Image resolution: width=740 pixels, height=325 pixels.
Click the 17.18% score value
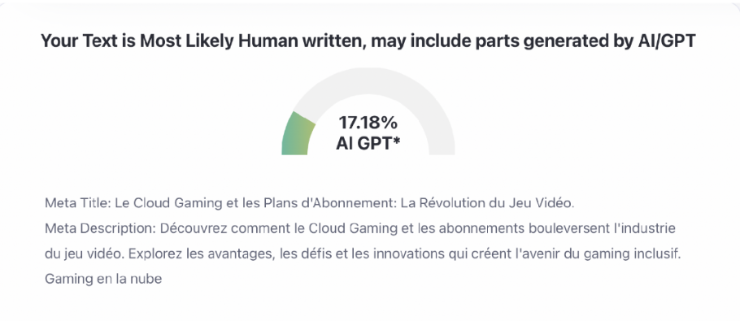point(368,123)
